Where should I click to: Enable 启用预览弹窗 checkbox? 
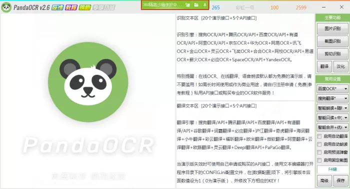click(319, 152)
